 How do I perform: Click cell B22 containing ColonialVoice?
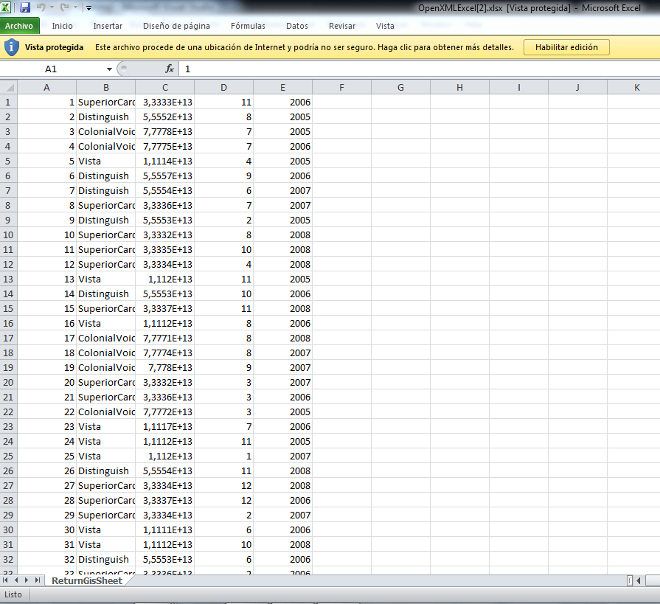pos(106,412)
